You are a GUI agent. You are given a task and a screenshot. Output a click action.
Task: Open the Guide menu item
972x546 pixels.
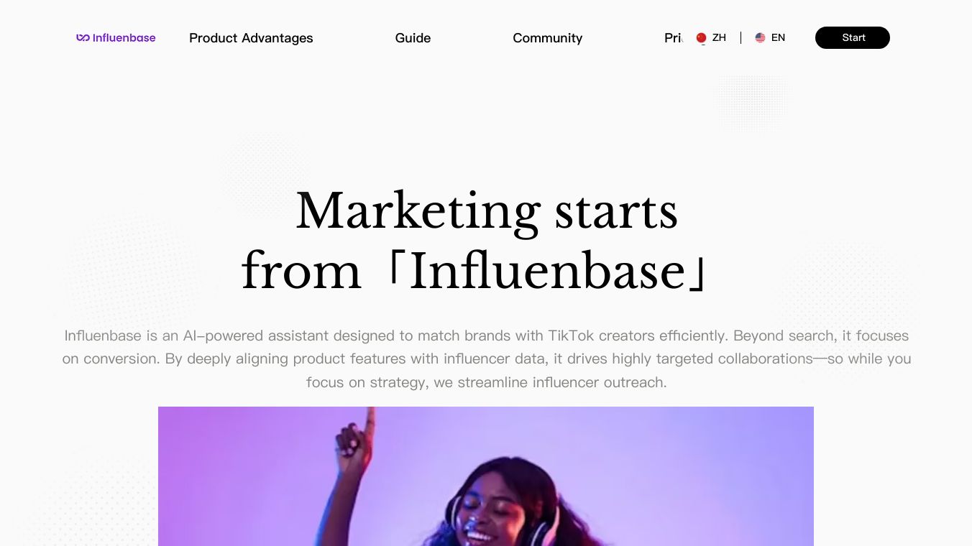click(413, 38)
